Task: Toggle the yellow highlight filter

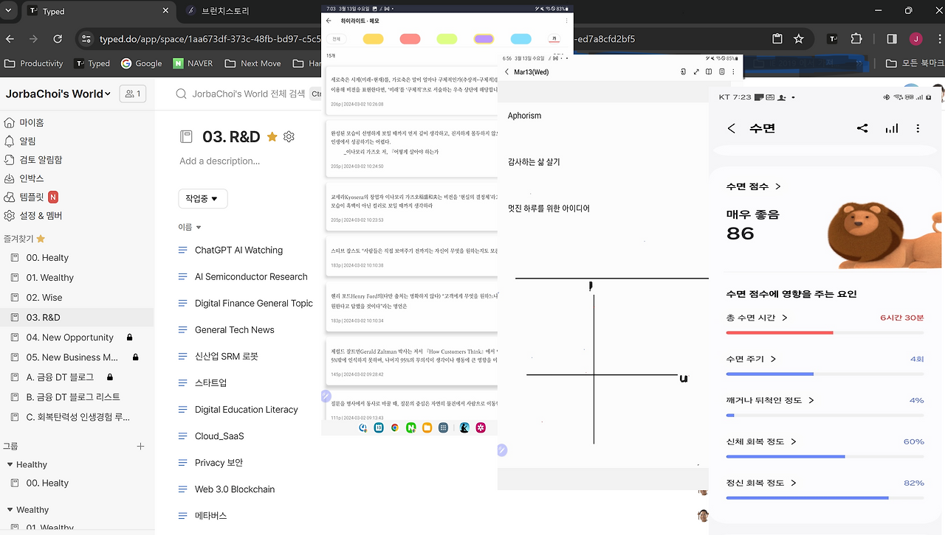Action: 373,39
